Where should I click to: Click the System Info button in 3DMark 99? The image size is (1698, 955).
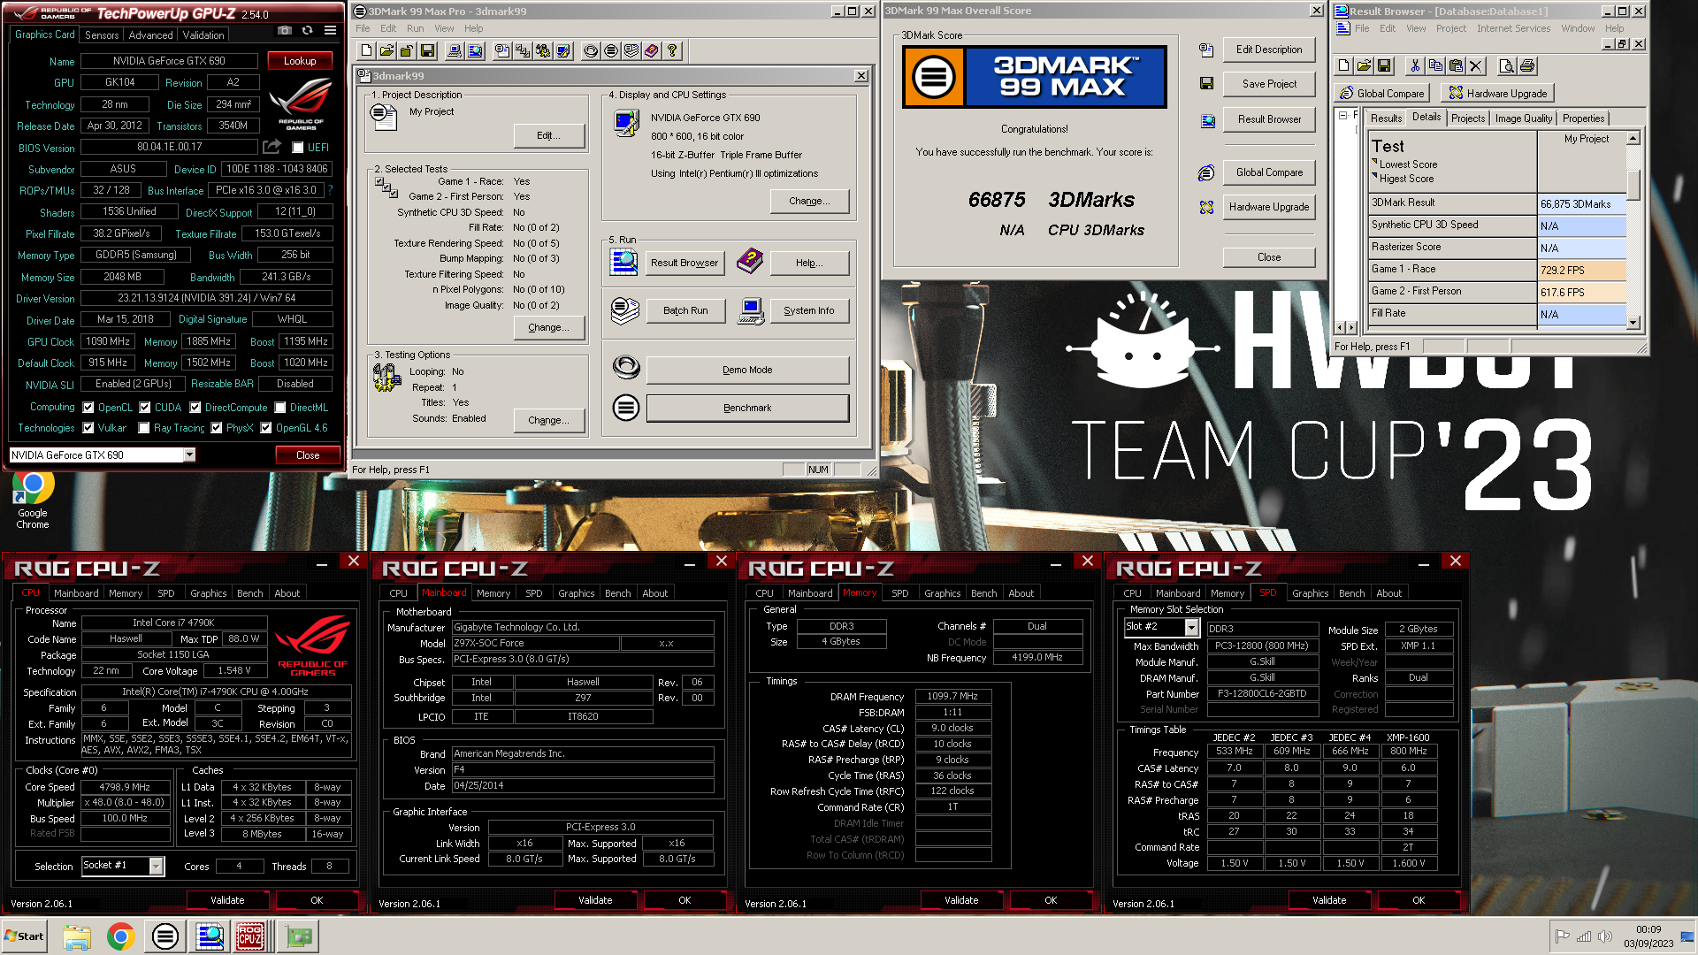[808, 310]
